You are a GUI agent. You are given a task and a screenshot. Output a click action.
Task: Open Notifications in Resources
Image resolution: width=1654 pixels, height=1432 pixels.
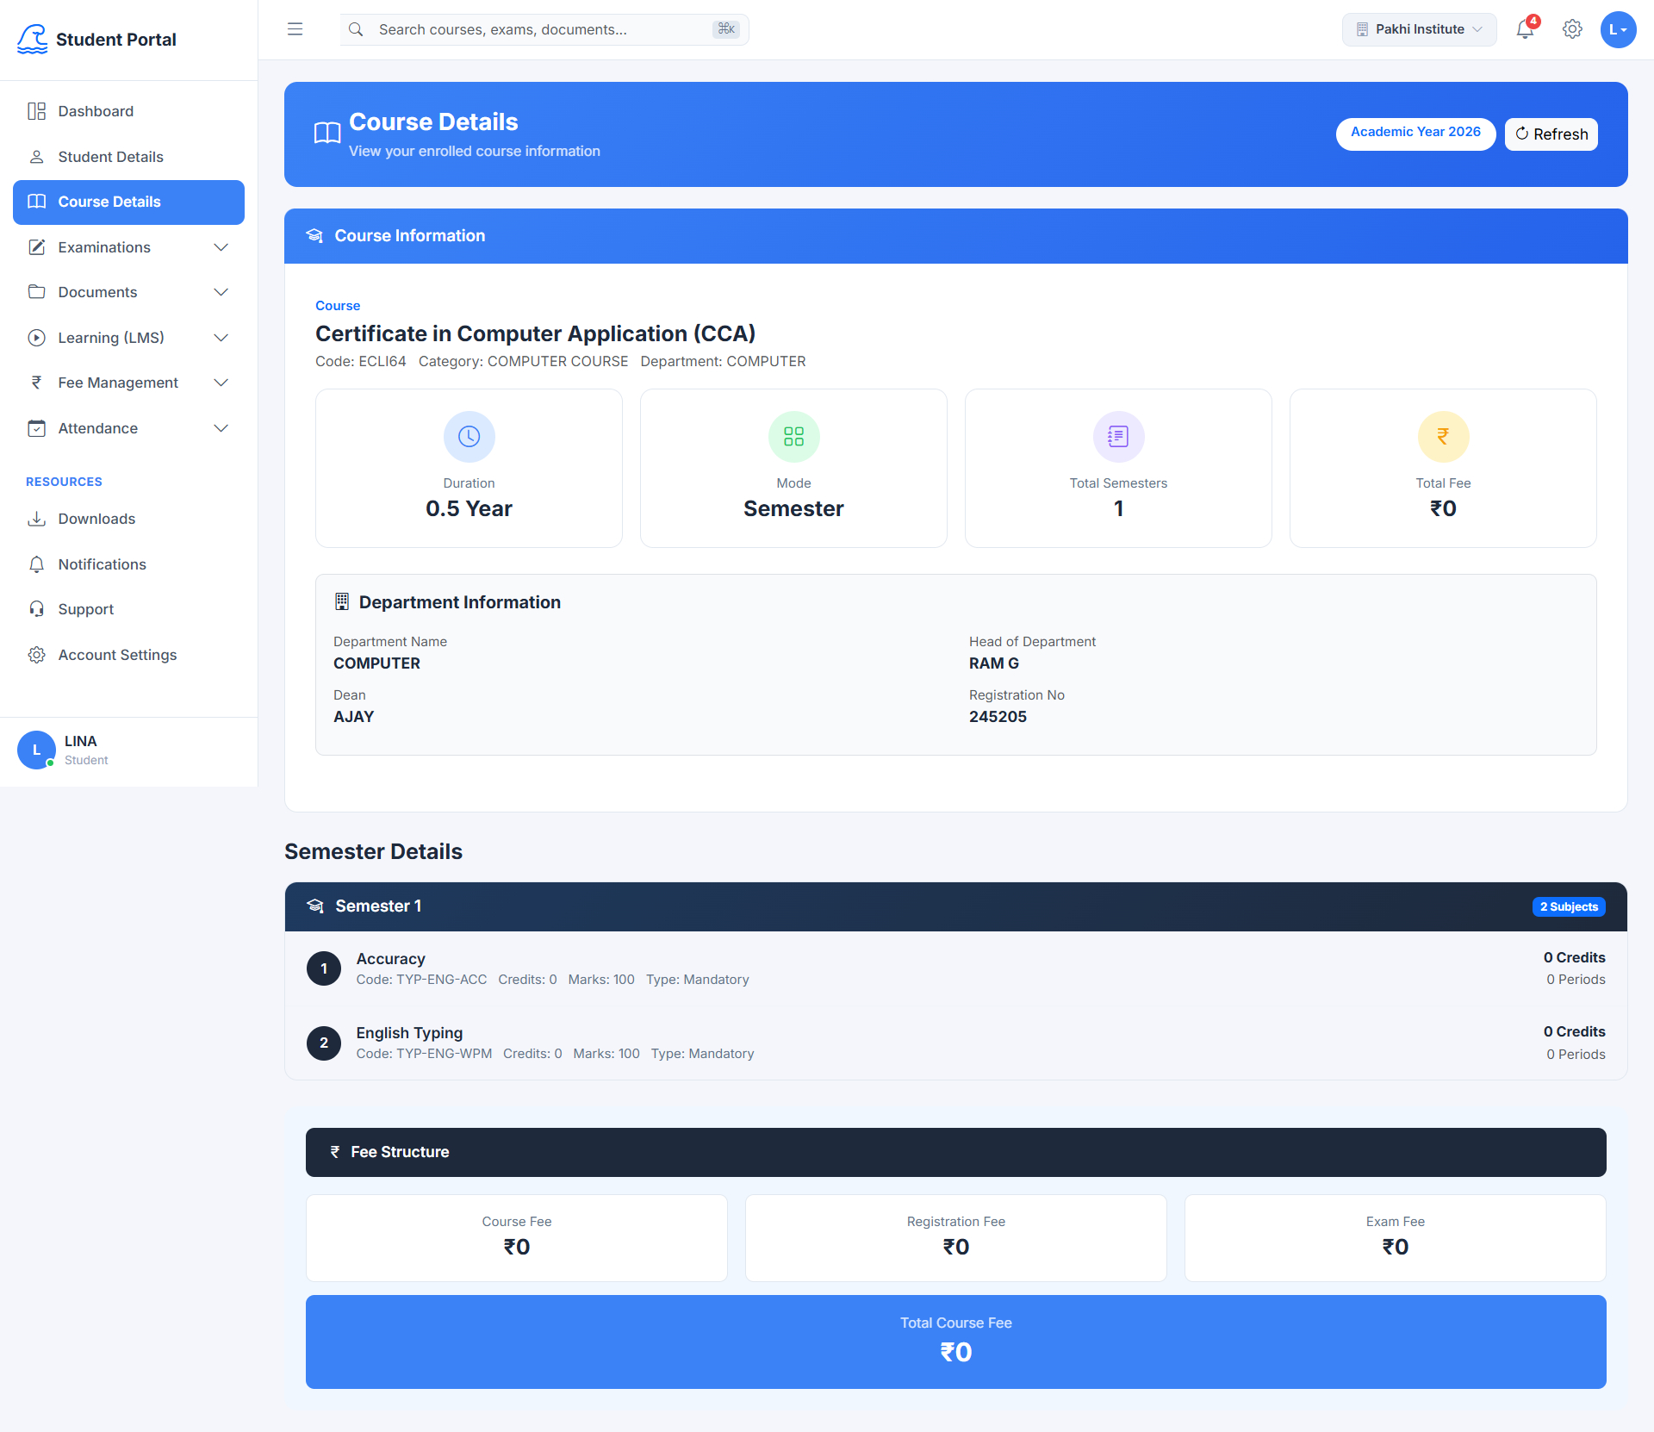click(129, 564)
